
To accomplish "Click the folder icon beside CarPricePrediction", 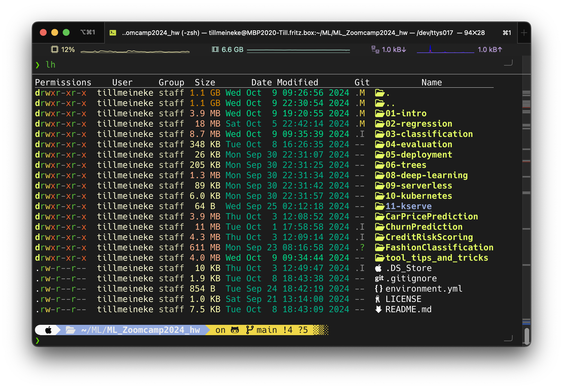I will click(x=380, y=217).
